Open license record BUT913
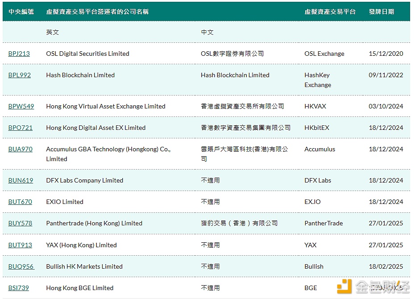Screen dimensions: 415x299 click(x=19, y=245)
